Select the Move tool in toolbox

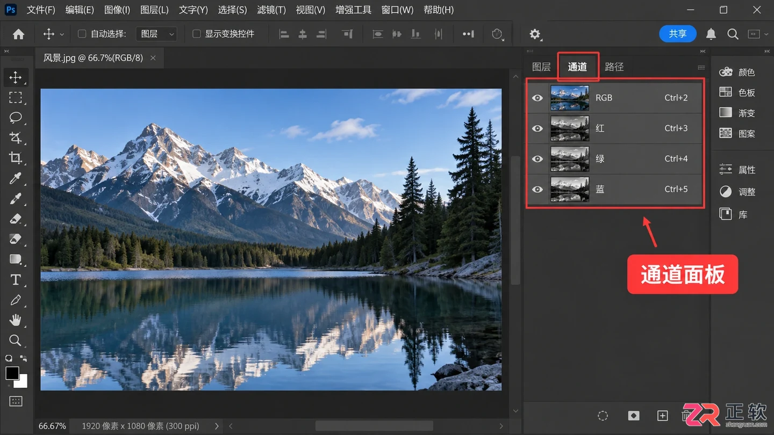pyautogui.click(x=16, y=77)
